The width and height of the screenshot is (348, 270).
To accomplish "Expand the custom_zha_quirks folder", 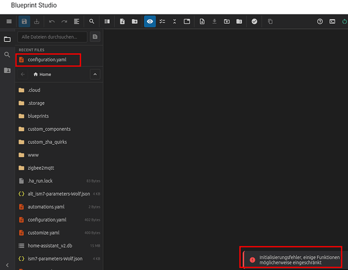I will coord(59,142).
